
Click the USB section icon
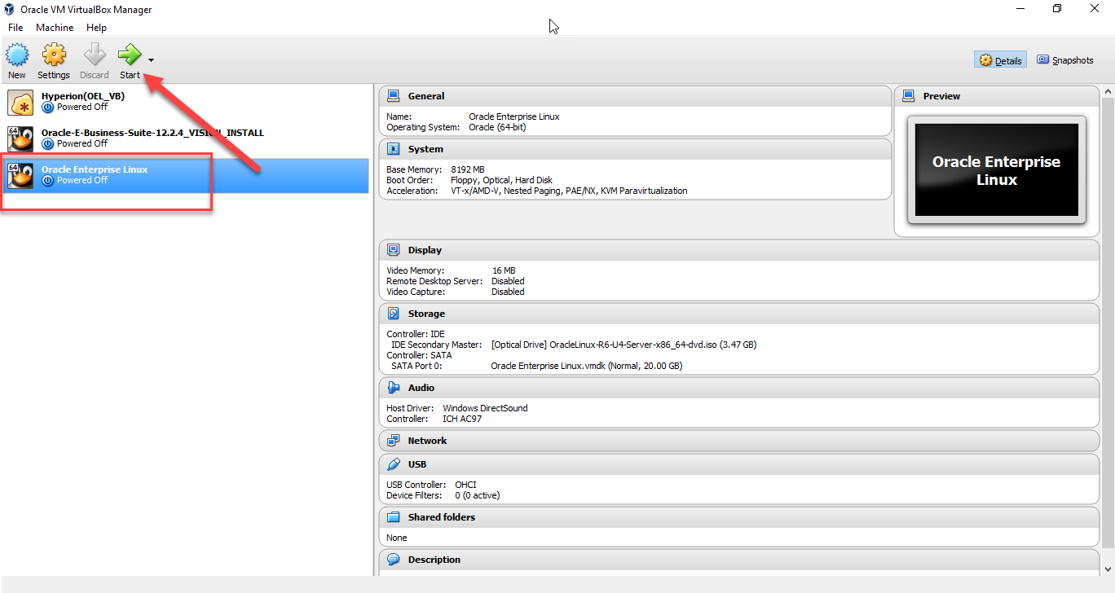(x=394, y=464)
